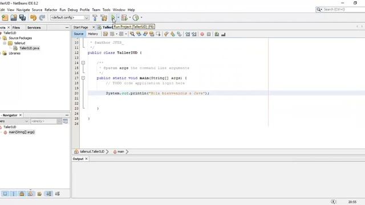The image size is (365, 205).
Task: Switch to the Files tab
Action: click(16, 27)
